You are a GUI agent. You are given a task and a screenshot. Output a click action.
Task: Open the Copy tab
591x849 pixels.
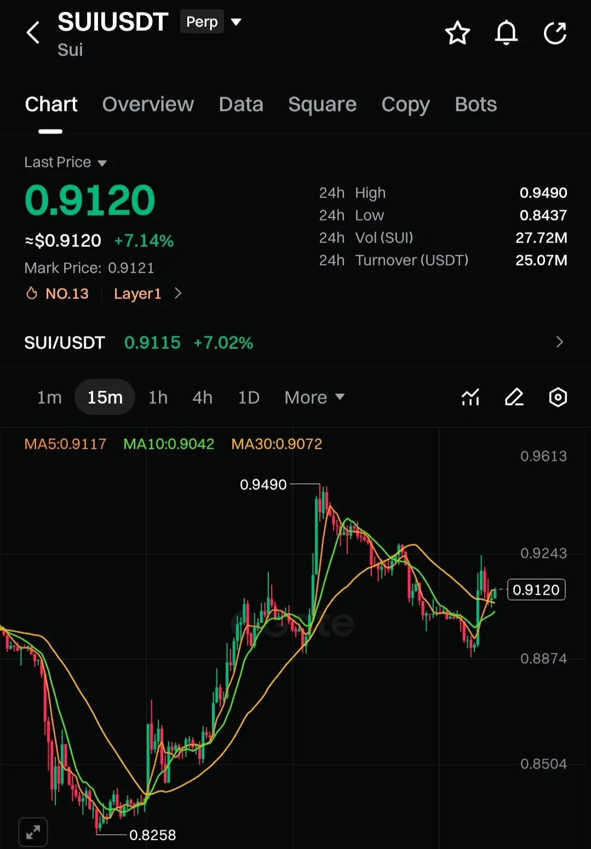(405, 104)
